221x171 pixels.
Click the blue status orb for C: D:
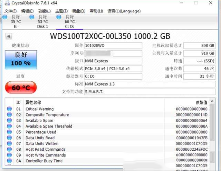point(59,17)
